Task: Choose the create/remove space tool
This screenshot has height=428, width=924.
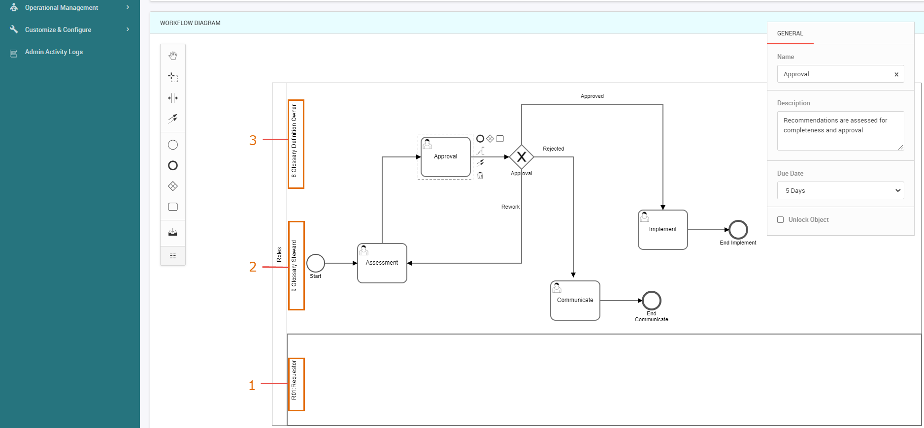Action: pyautogui.click(x=173, y=98)
